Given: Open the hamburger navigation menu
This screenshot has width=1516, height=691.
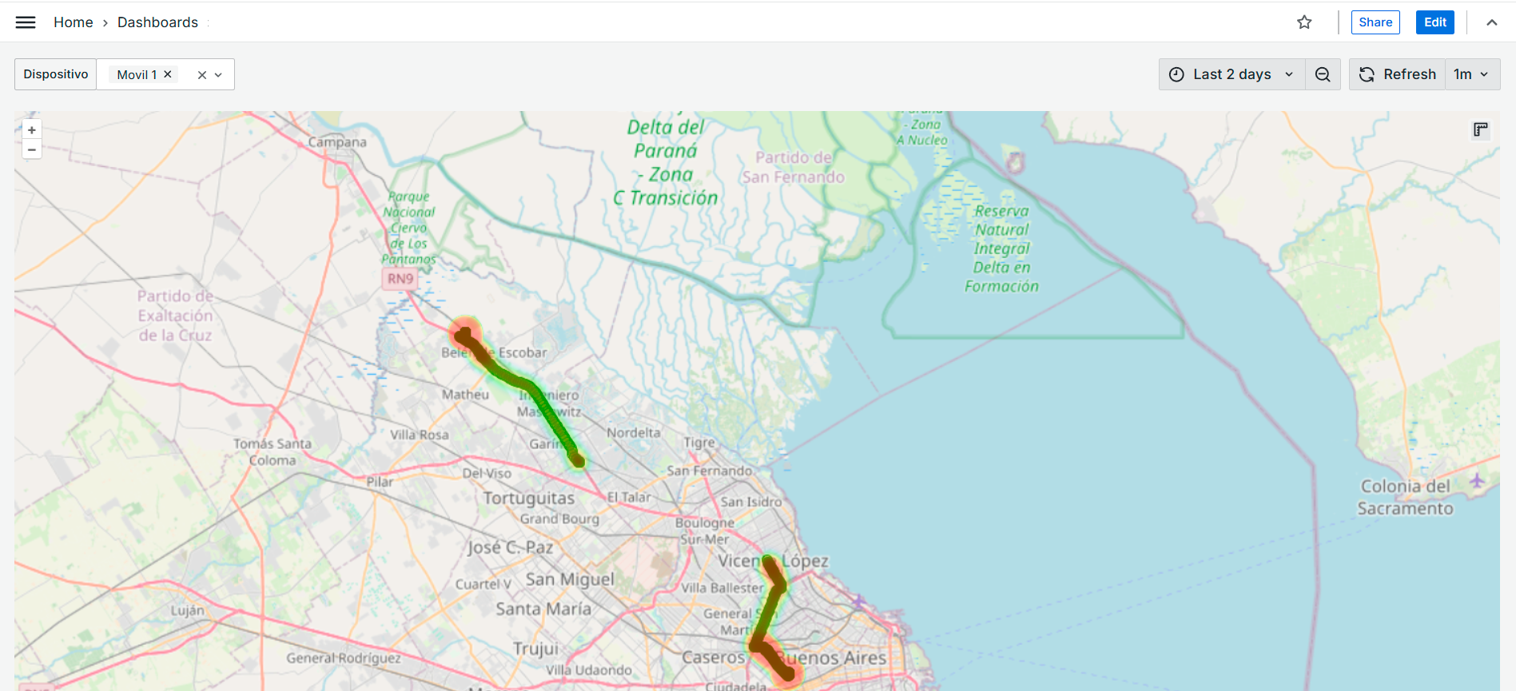Looking at the screenshot, I should 26,22.
